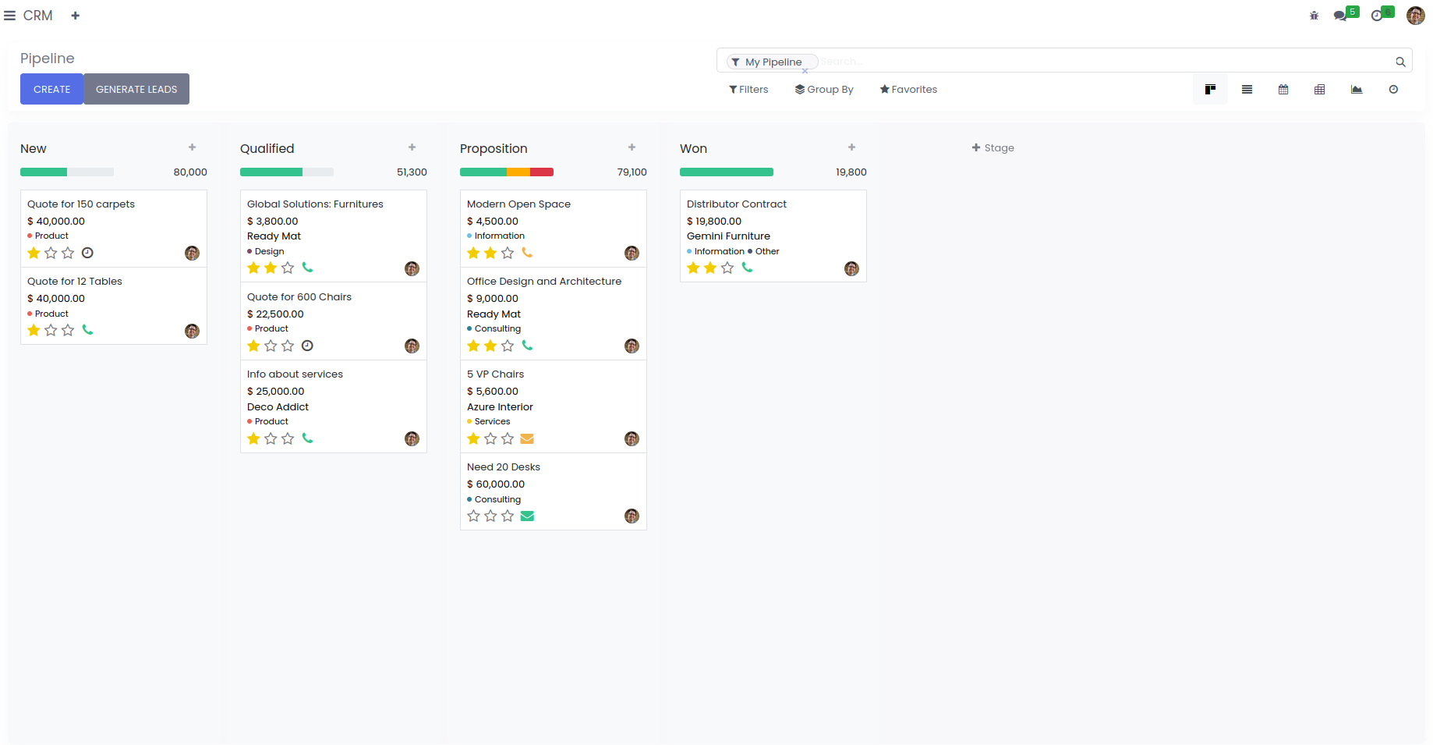This screenshot has width=1433, height=745.
Task: Toggle second star on Quote for 600 Chairs
Action: (271, 346)
